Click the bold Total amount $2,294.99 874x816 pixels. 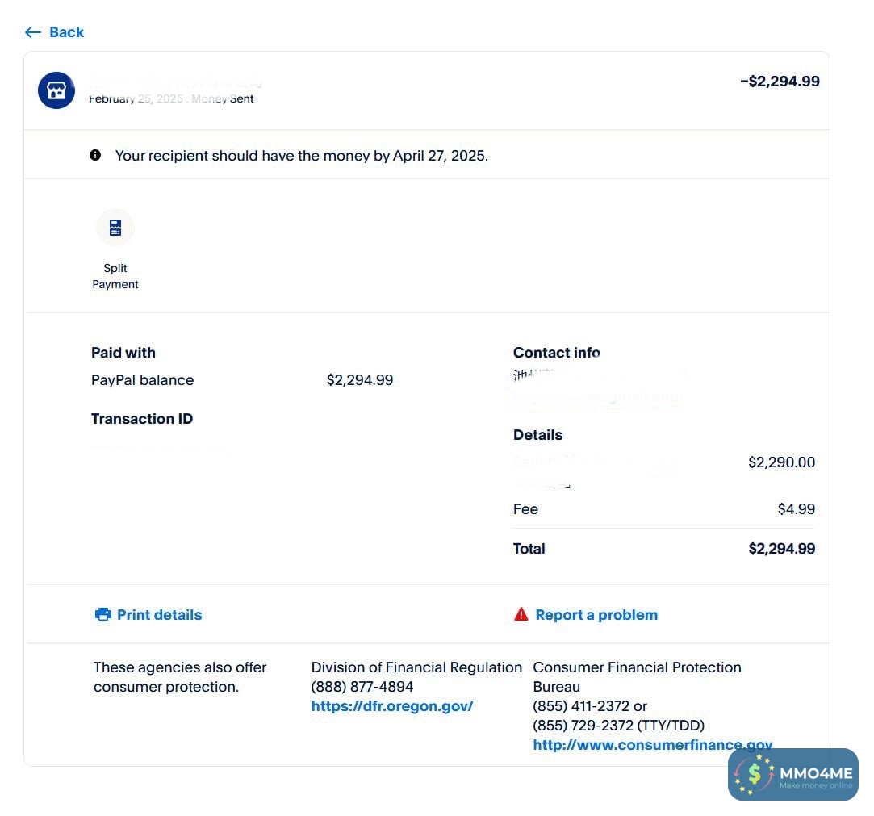[x=781, y=549]
